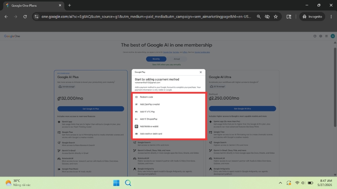Viewport: 337px width, 189px height.
Task: Switch to Monthly billing toggle
Action: point(156,59)
